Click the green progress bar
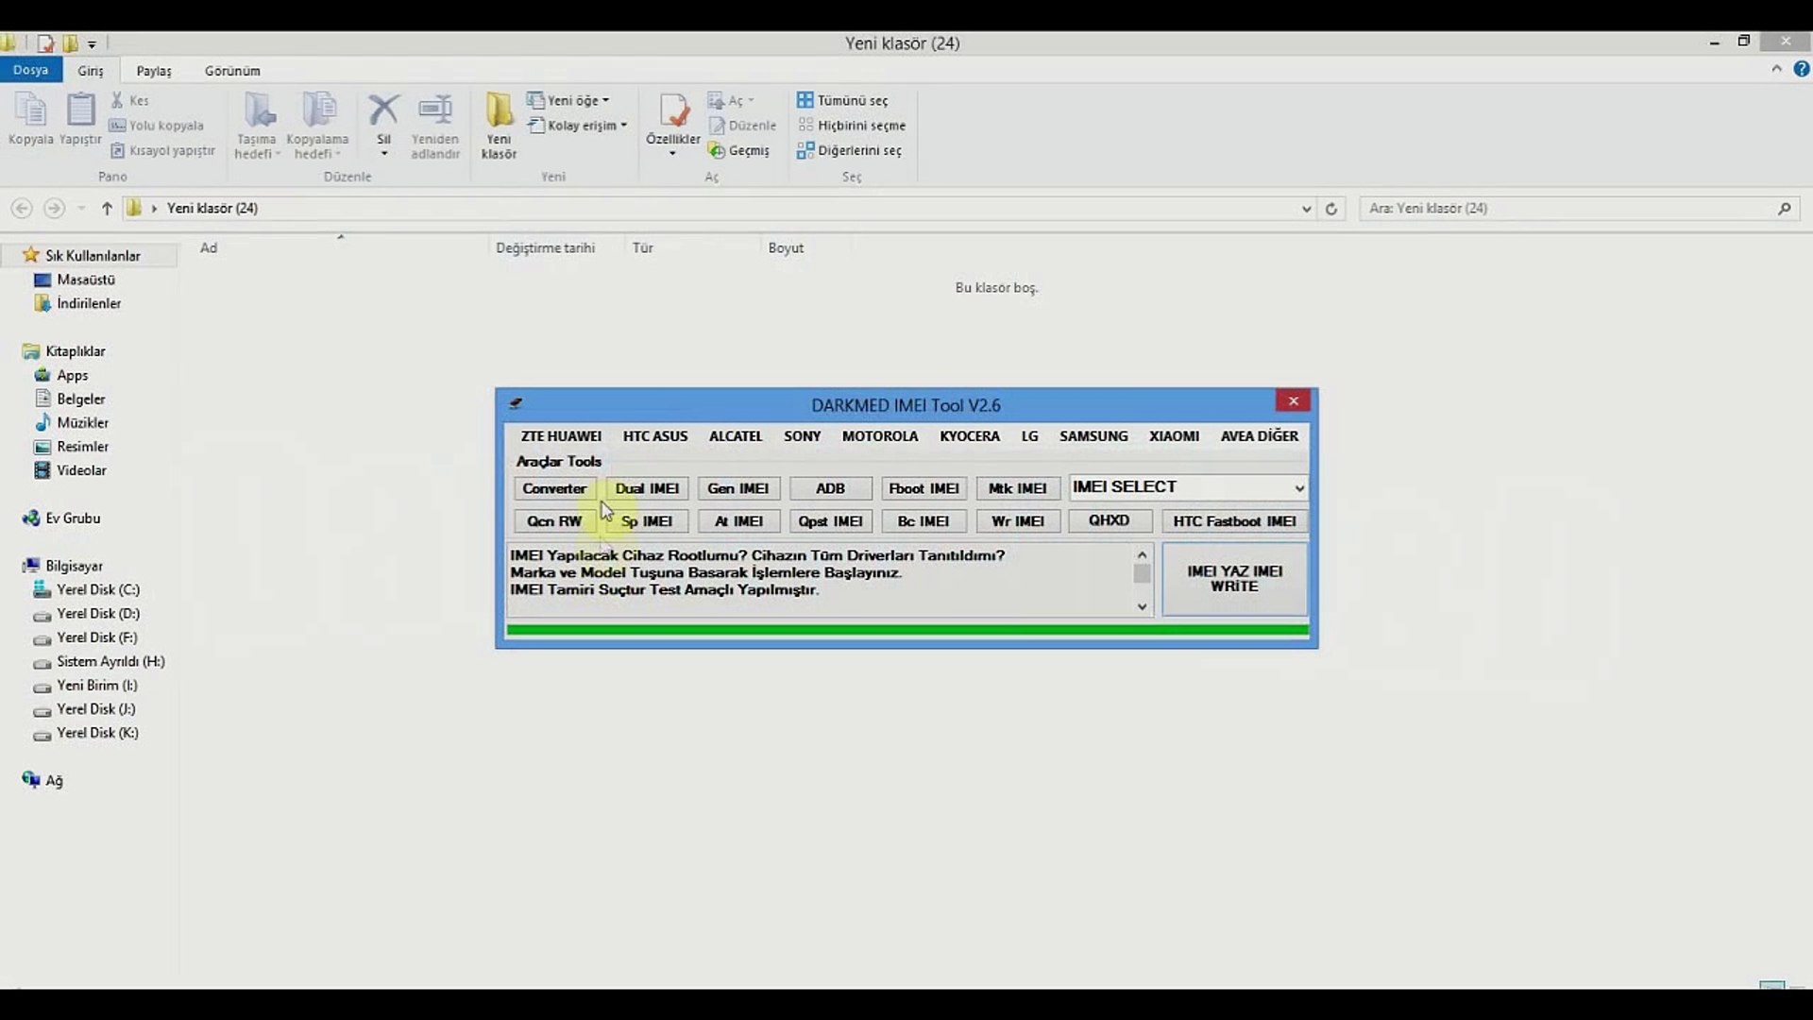The height and width of the screenshot is (1020, 1813). [906, 629]
